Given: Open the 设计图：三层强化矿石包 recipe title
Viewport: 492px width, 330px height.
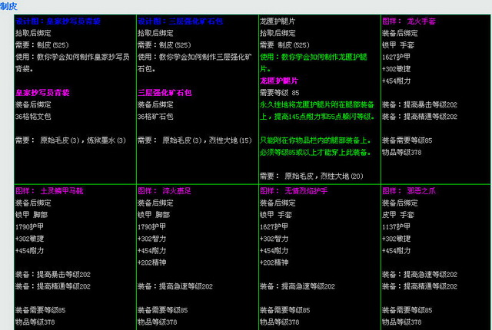Looking at the screenshot, I should 176,21.
